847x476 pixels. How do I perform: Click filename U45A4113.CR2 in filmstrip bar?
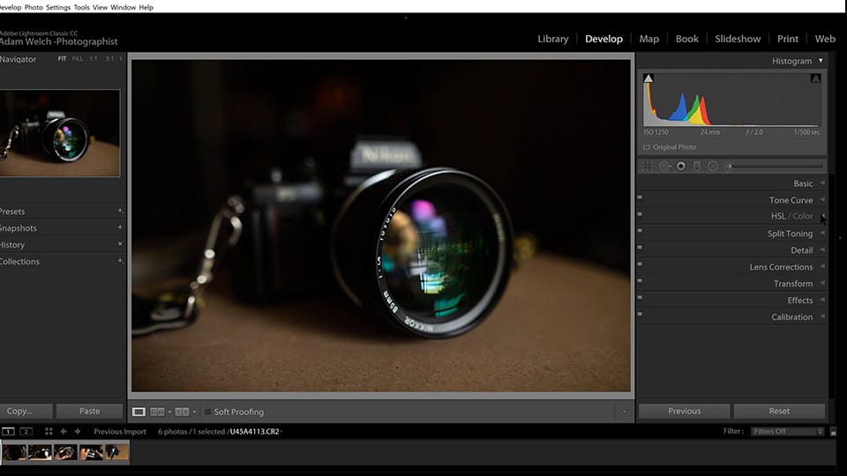coord(254,431)
